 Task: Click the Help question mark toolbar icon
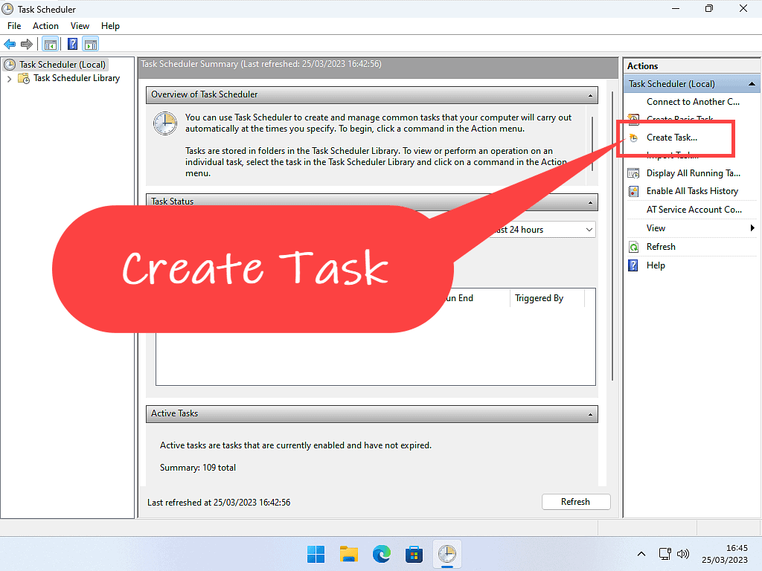(x=72, y=44)
